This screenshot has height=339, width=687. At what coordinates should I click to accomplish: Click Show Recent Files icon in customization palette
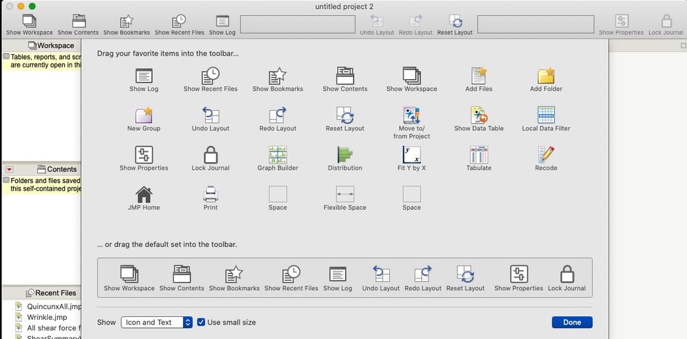pyautogui.click(x=210, y=76)
